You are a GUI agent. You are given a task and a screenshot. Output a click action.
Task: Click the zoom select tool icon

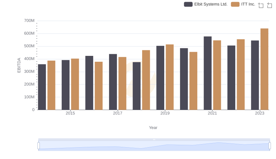(x=261, y=5)
